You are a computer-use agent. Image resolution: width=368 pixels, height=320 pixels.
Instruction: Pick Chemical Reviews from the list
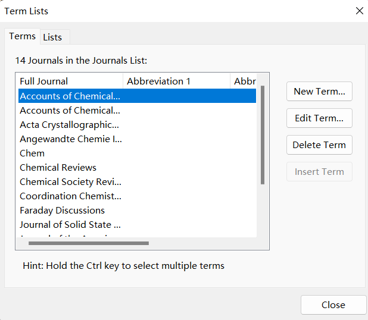coord(137,168)
